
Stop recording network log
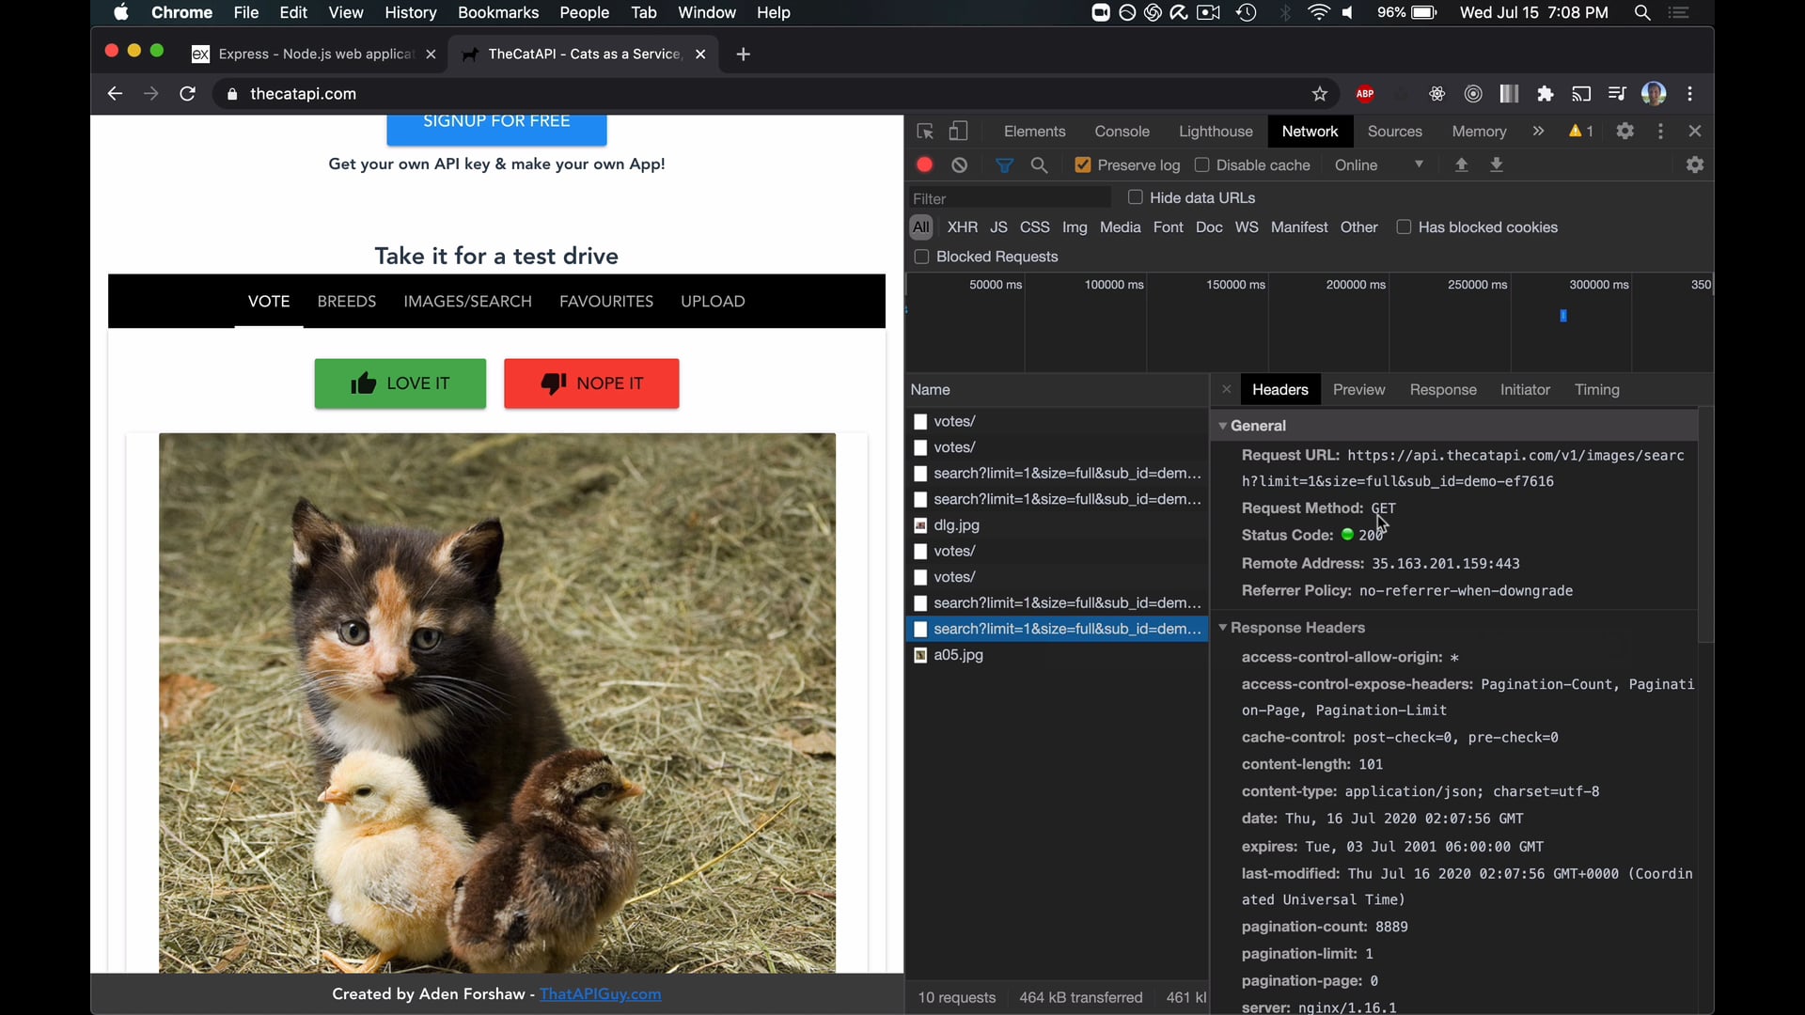(x=925, y=165)
